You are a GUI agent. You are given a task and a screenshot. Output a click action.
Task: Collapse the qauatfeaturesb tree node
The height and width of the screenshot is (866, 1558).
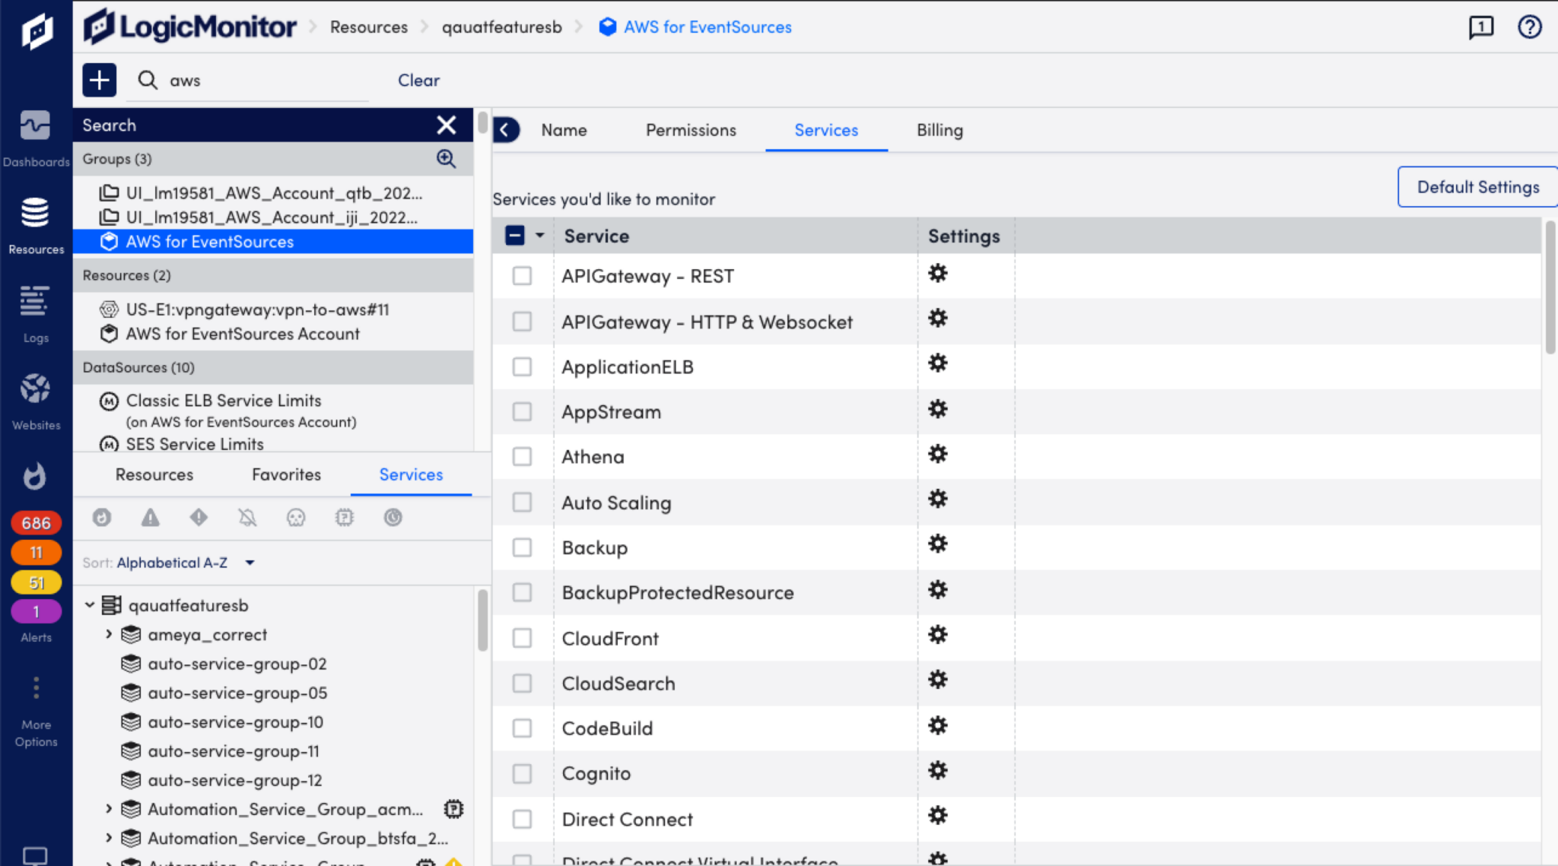point(90,604)
